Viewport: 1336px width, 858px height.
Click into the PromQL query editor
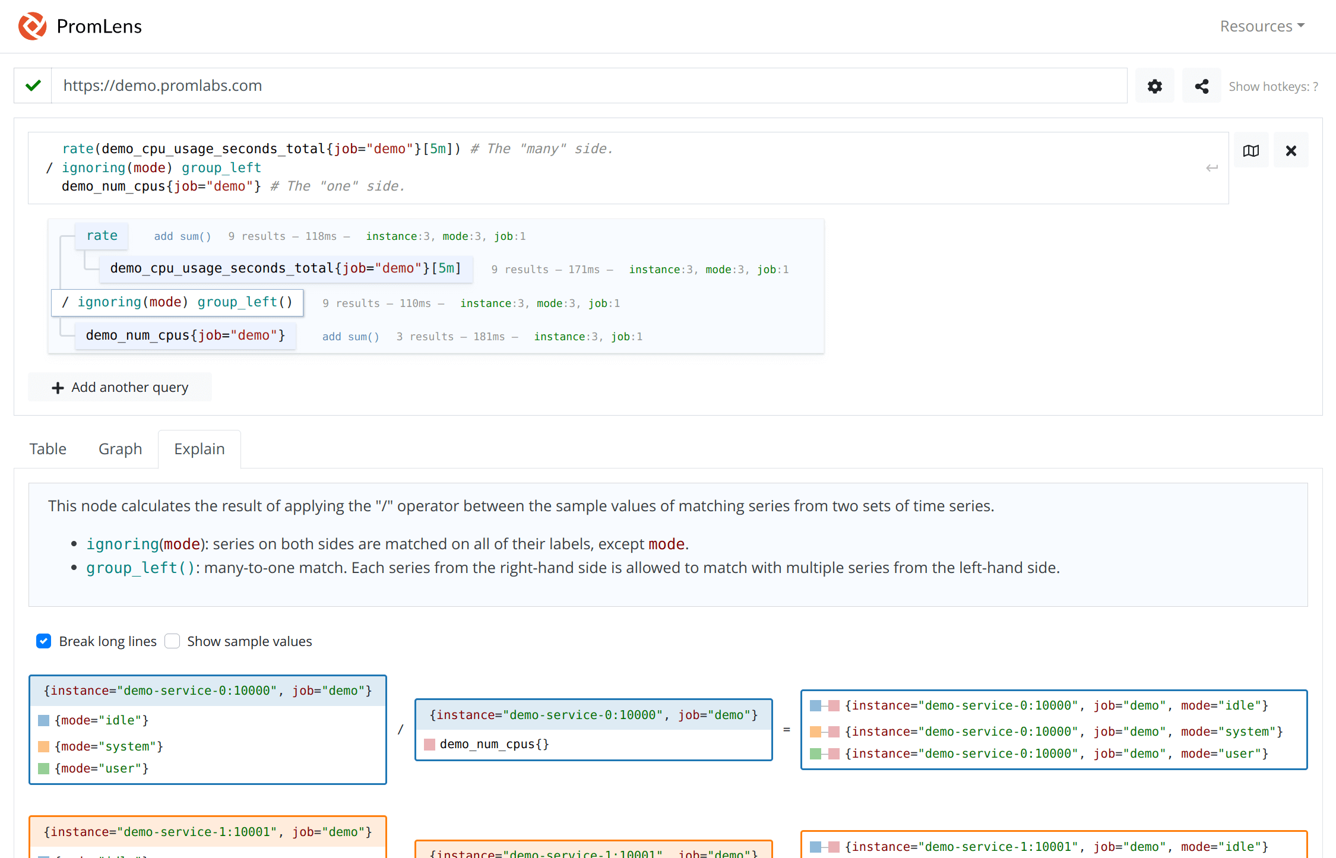tap(628, 168)
